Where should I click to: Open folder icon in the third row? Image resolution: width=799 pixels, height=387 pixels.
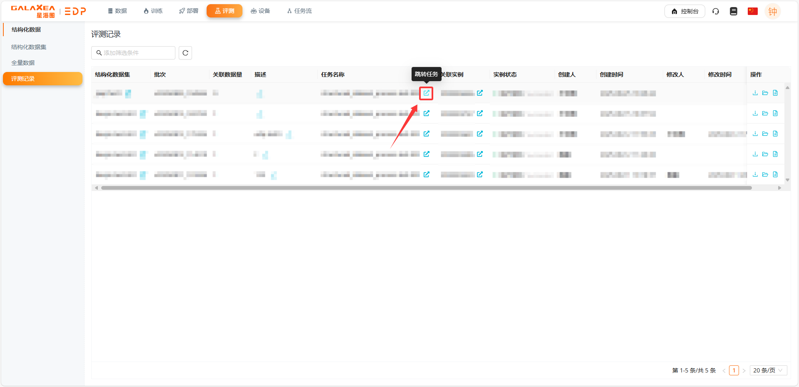(765, 134)
